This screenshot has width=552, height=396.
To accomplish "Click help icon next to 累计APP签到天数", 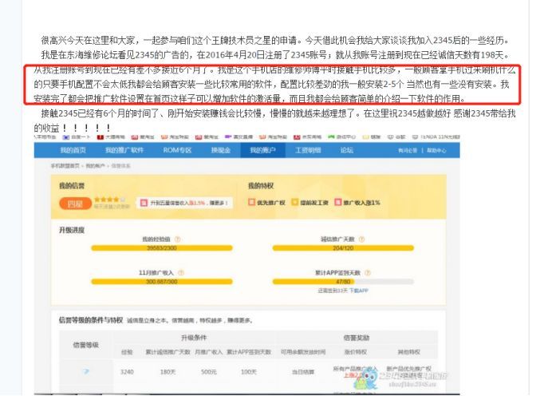I will [x=368, y=273].
